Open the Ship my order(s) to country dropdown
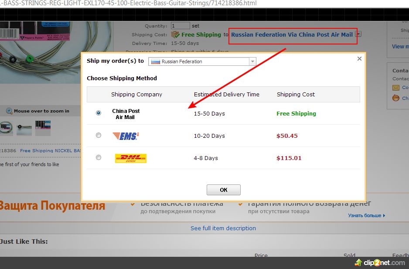Image resolution: width=409 pixels, height=269 pixels. pyautogui.click(x=202, y=61)
